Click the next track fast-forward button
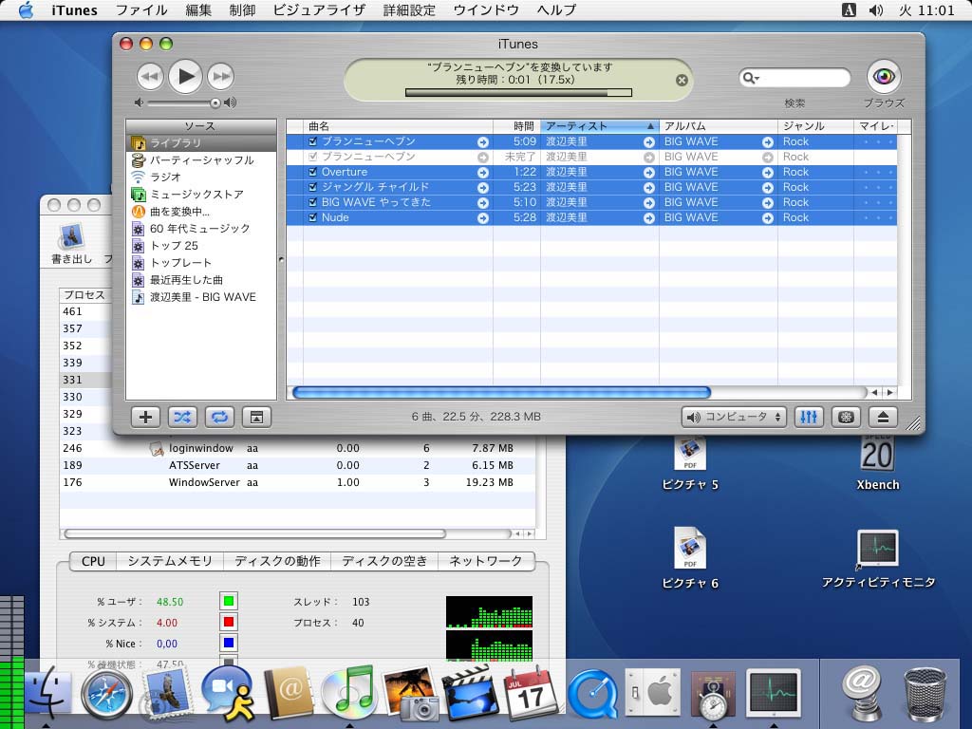This screenshot has width=972, height=729. (220, 76)
